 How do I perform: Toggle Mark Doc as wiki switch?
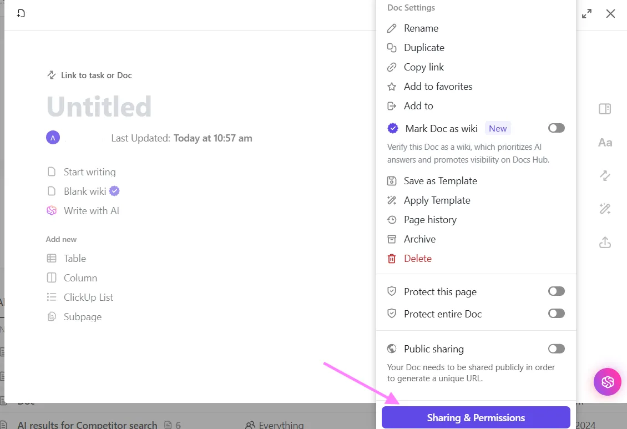click(x=556, y=128)
